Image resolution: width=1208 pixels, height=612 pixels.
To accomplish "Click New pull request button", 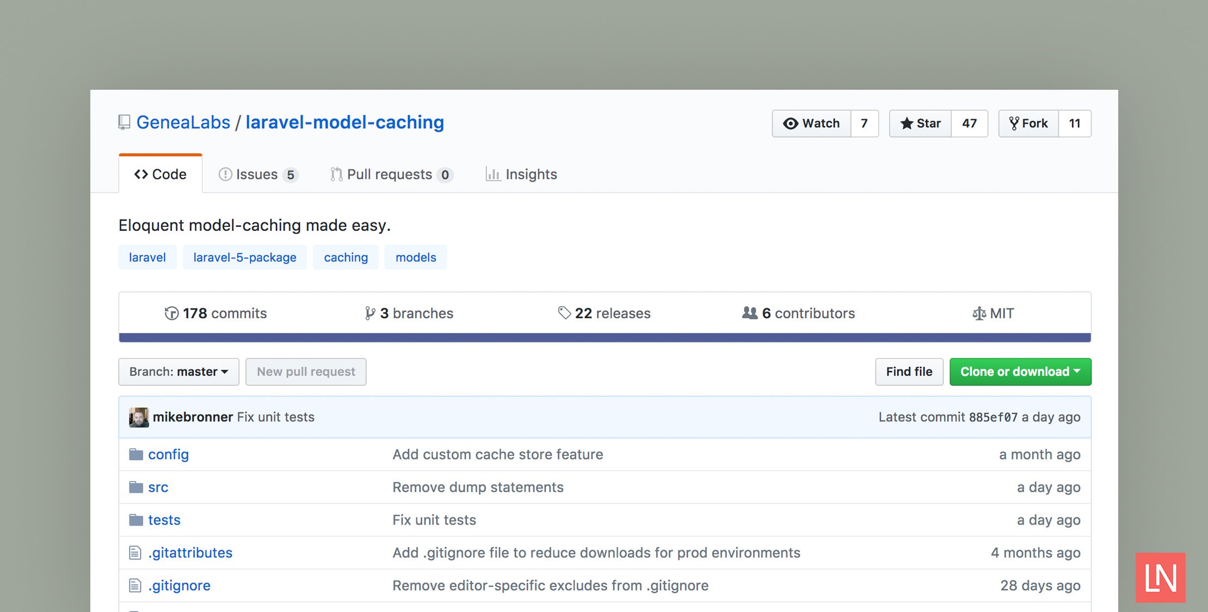I will tap(304, 371).
